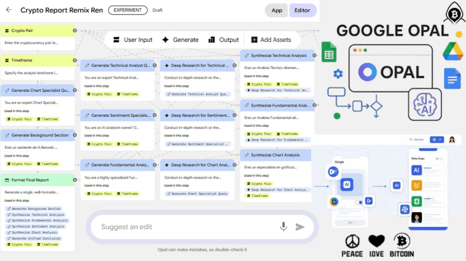The image size is (466, 261).
Task: Open Deep Research for Chart Analysis node
Action: pyautogui.click(x=197, y=165)
